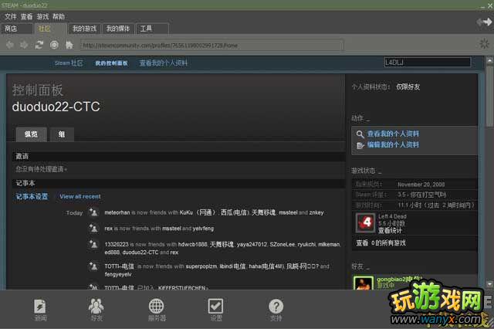Viewport: 494px width, 329px height.
Task: Click 仅限好友 profile status text
Action: click(x=408, y=87)
